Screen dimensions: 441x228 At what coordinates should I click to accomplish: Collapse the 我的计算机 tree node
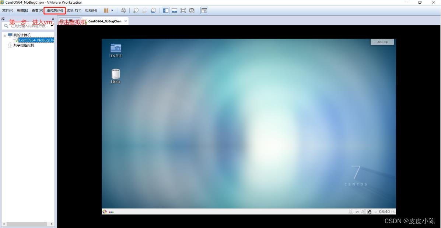point(5,35)
